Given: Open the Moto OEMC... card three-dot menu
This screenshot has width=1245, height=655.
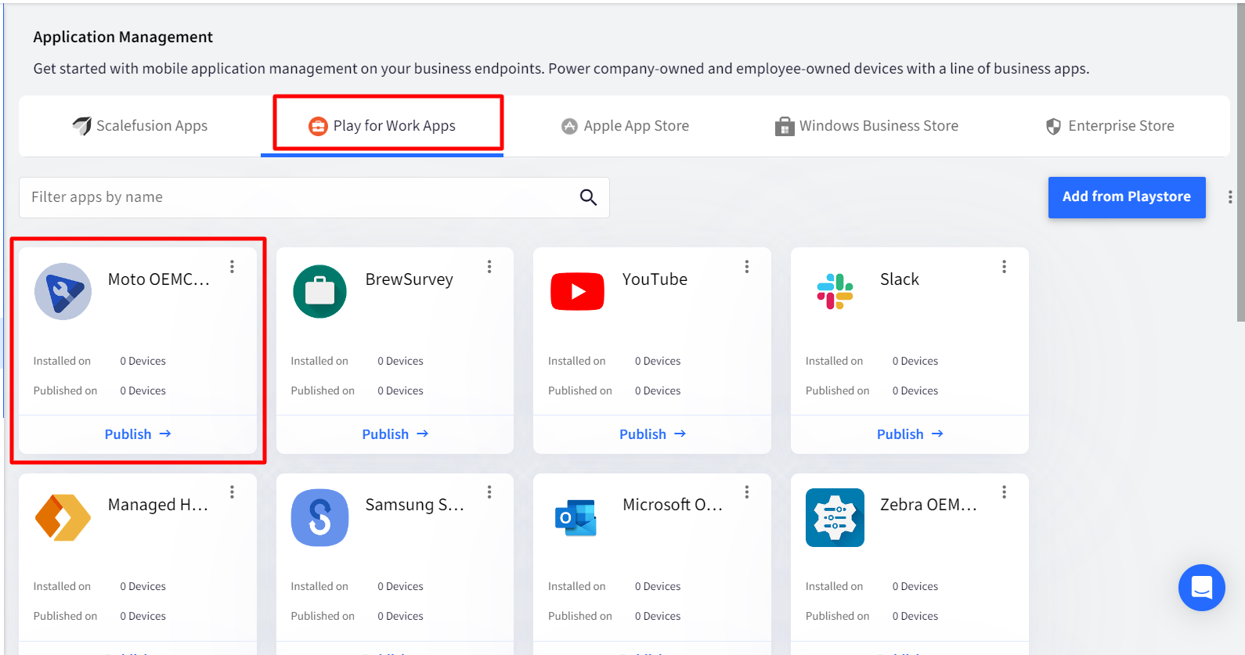Looking at the screenshot, I should coord(233,267).
